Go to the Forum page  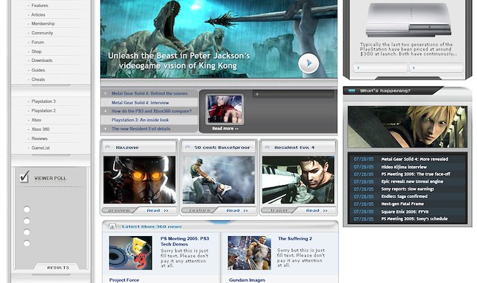click(37, 42)
